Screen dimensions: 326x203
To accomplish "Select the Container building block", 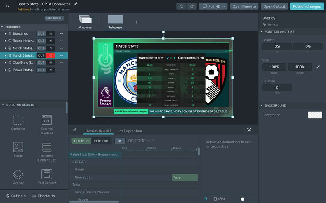I will point(18,122).
